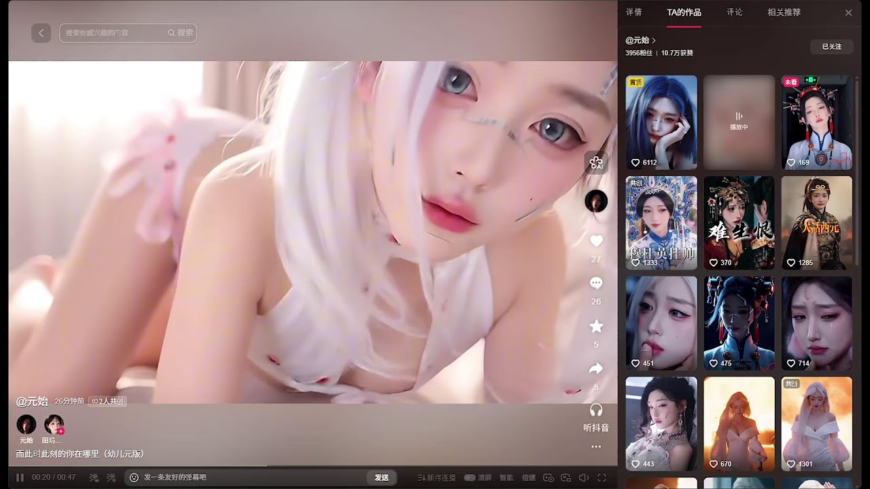Pause the video playback

(20, 477)
